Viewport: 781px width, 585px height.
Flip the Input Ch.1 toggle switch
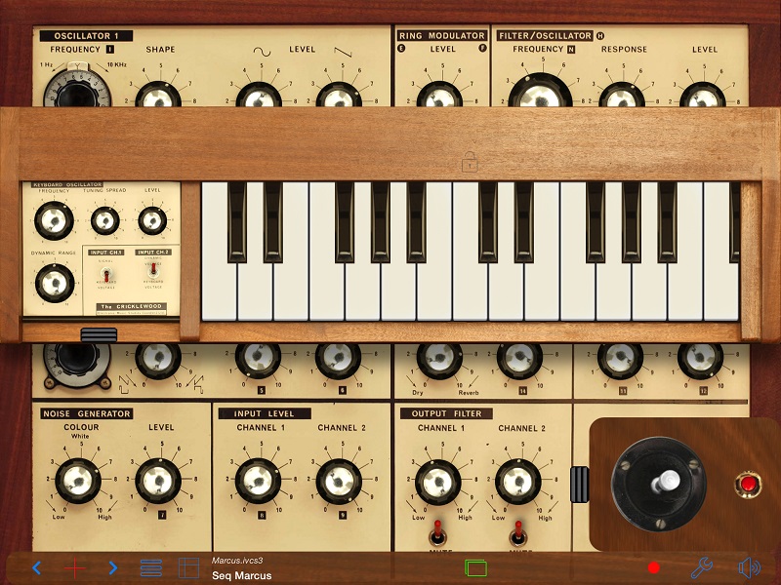pos(105,274)
